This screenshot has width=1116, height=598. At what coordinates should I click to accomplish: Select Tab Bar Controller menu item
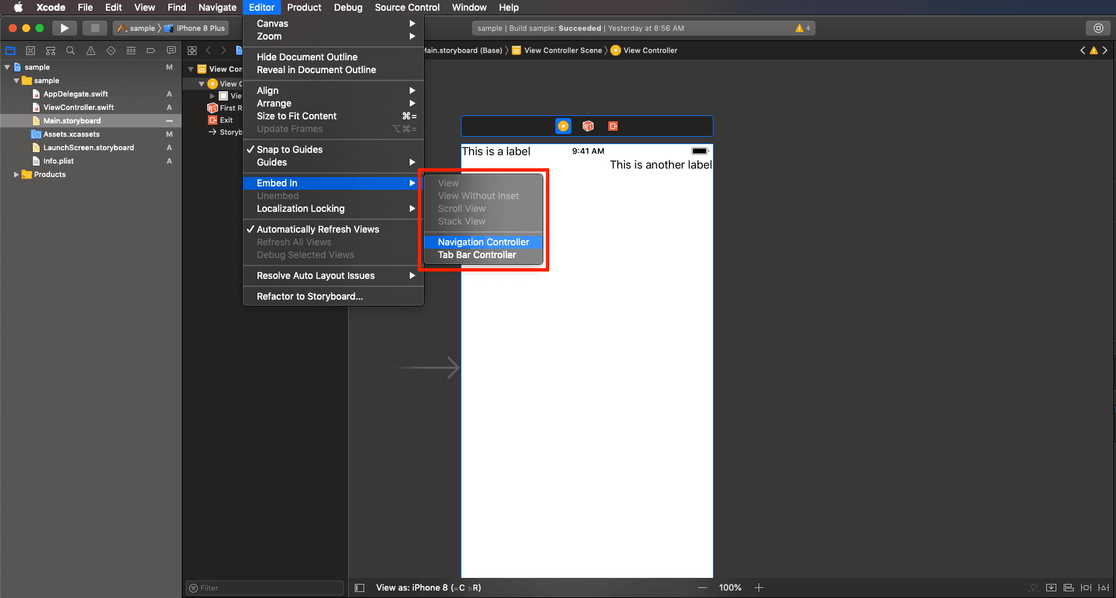tap(477, 255)
